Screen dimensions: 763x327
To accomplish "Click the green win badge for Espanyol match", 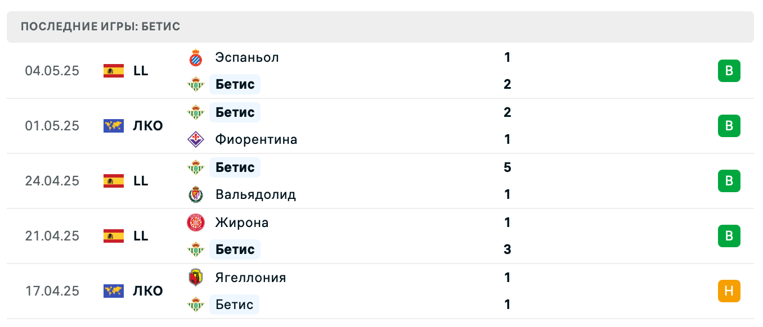I will (729, 71).
